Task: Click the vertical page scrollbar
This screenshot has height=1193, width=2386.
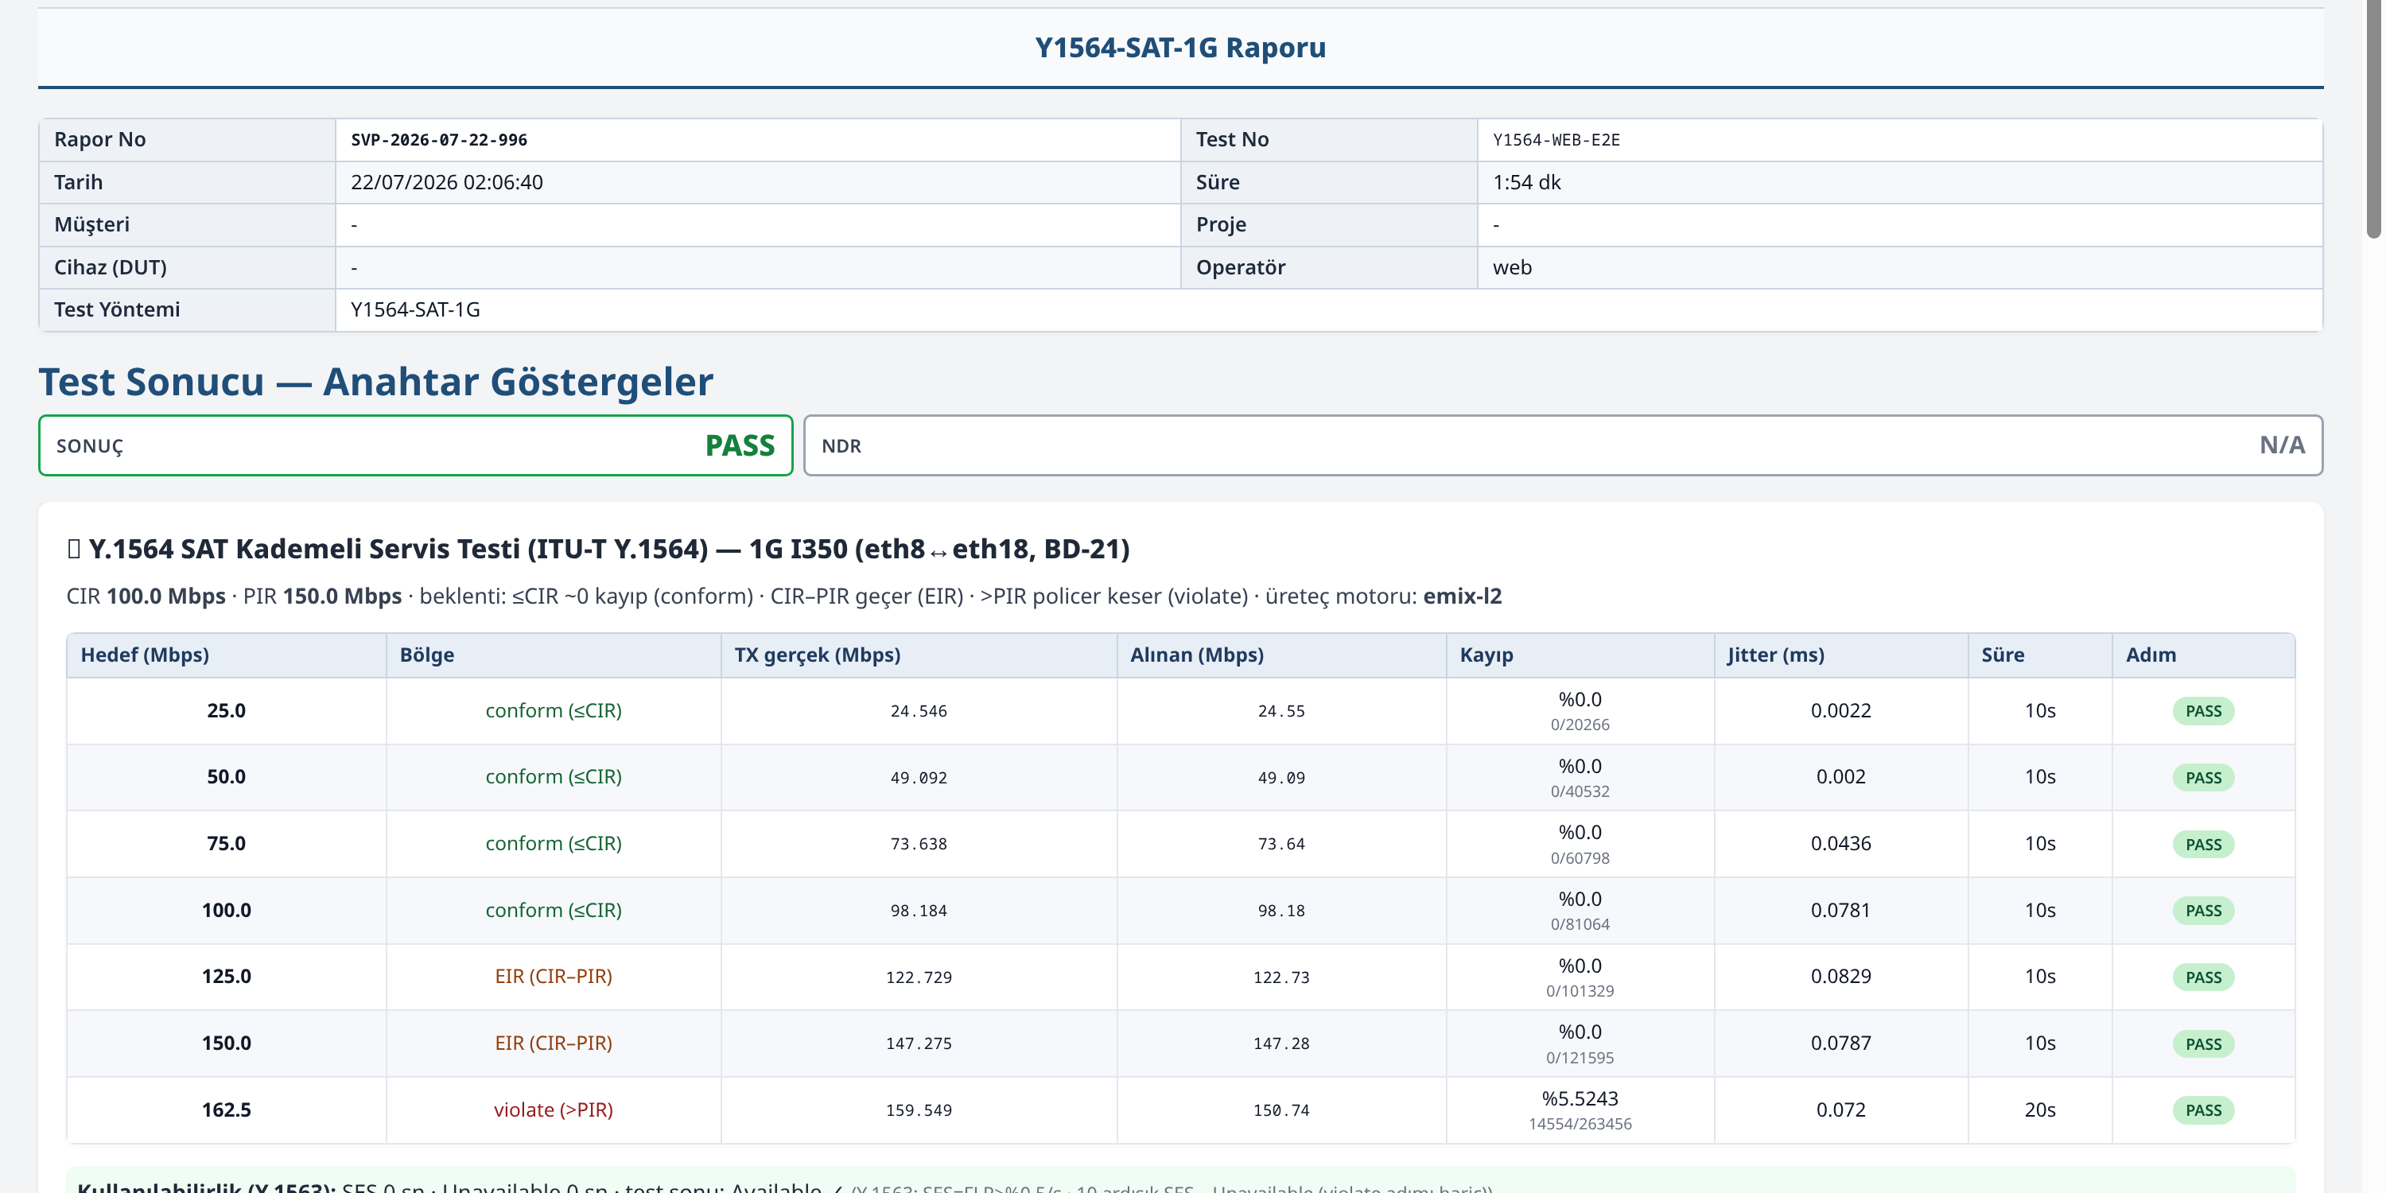Action: pyautogui.click(x=2375, y=119)
